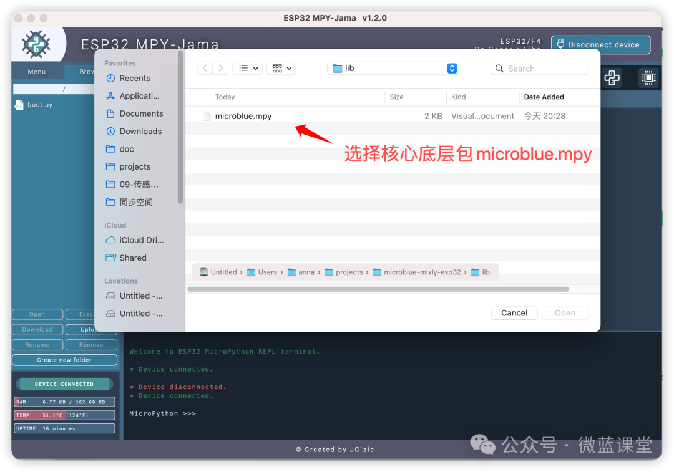
Task: Click Untitled in the path bar
Action: [x=218, y=272]
